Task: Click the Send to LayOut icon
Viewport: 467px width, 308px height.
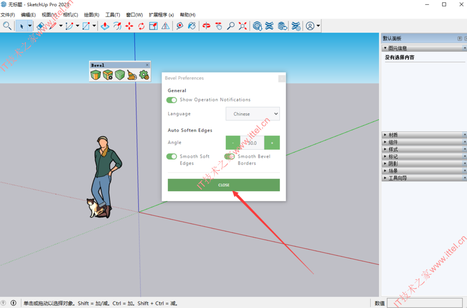Action: [282, 26]
